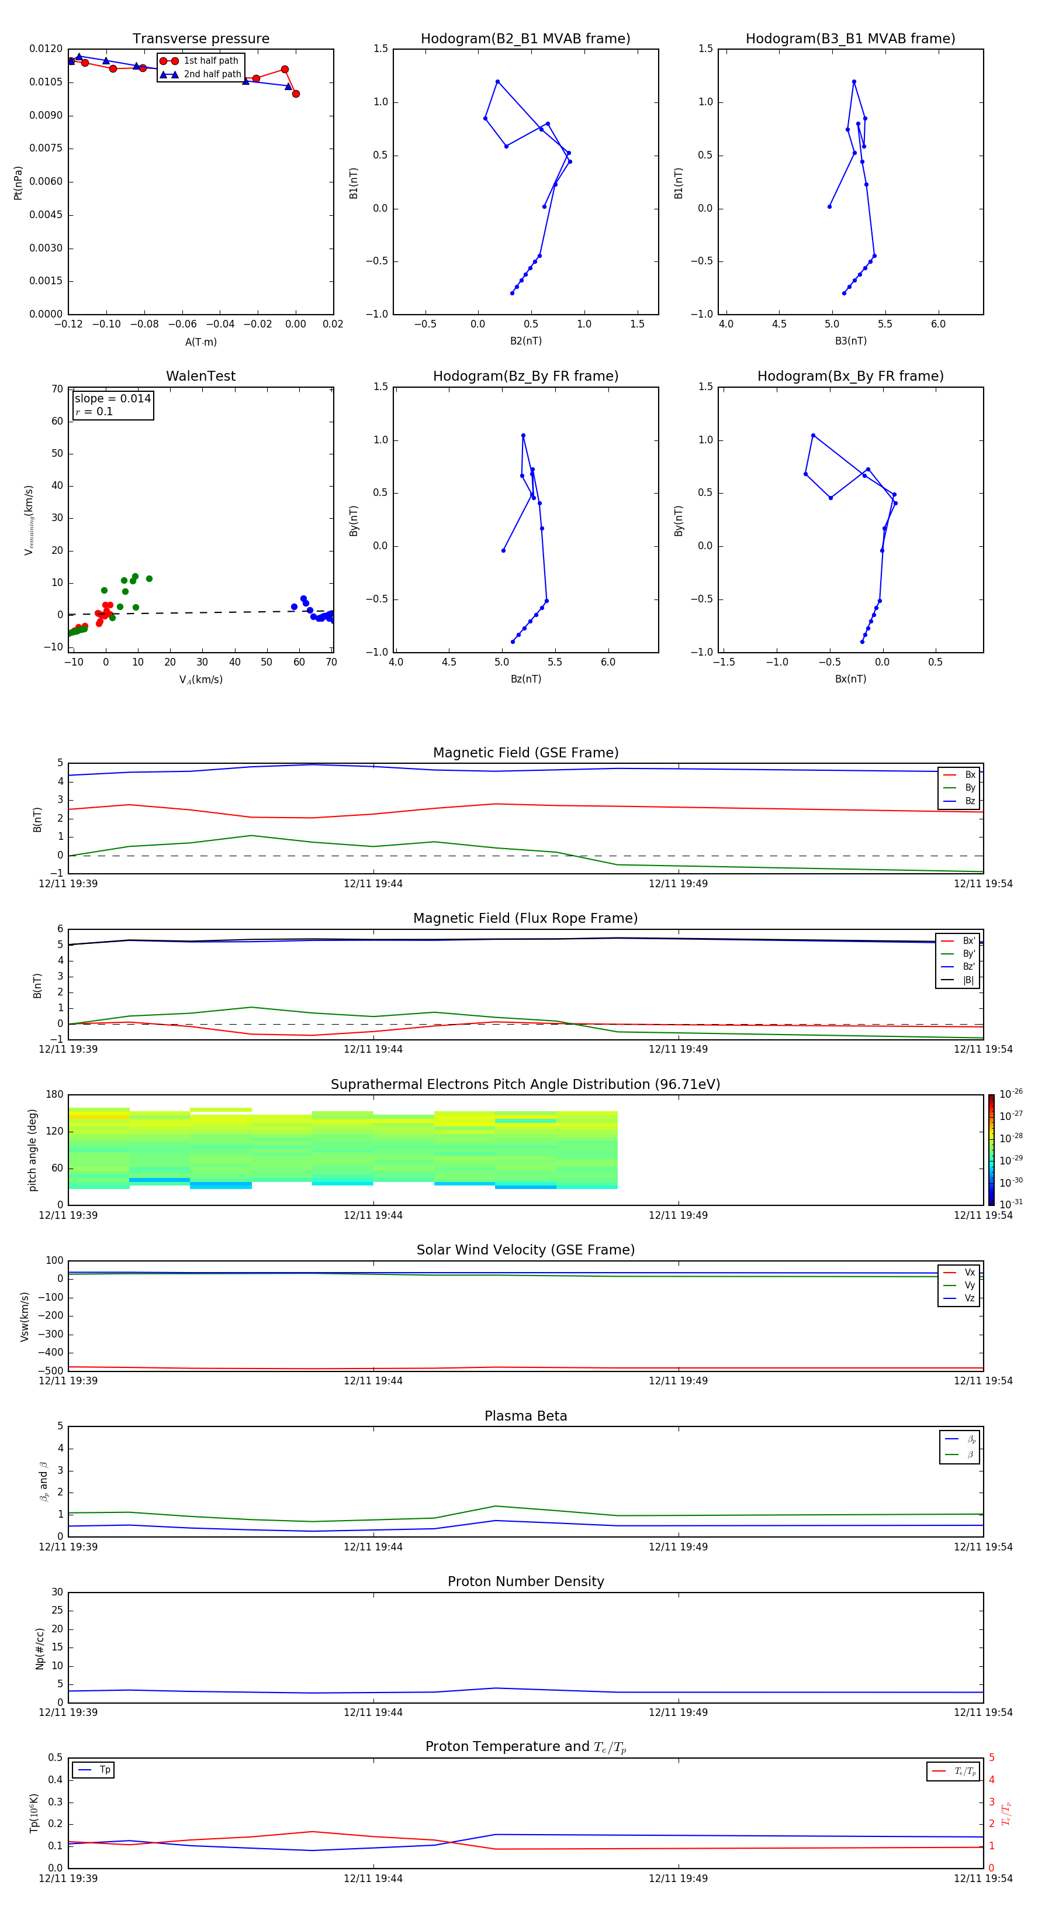Click the 'Hodogram(B3_B1 MVAB frame)' title

coord(850,39)
